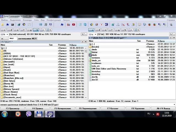Open right panel favorites asterisk button
The width and height of the screenshot is (176, 132).
pyautogui.click(x=170, y=38)
